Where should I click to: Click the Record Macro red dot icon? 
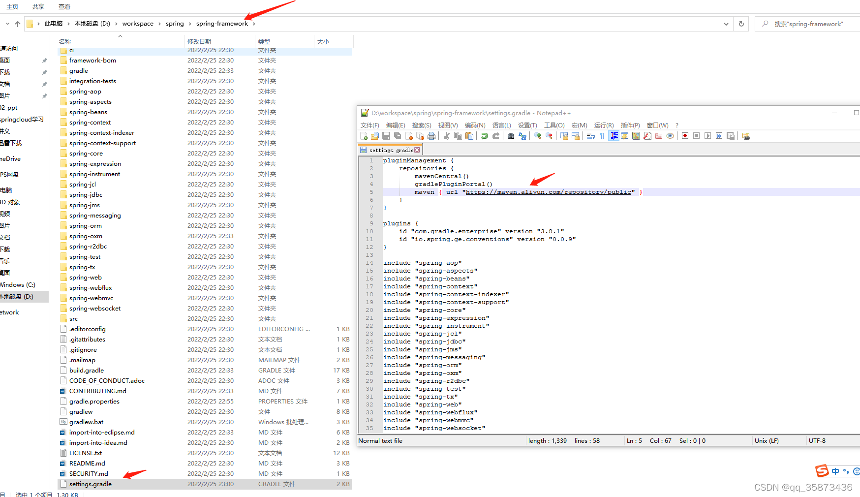tap(685, 136)
